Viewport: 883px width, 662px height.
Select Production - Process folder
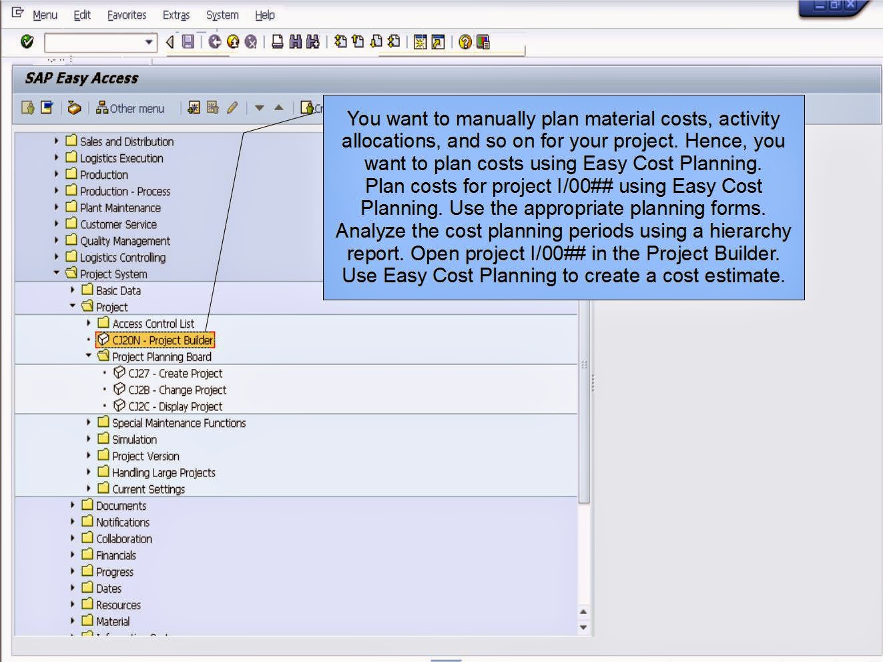tap(118, 191)
